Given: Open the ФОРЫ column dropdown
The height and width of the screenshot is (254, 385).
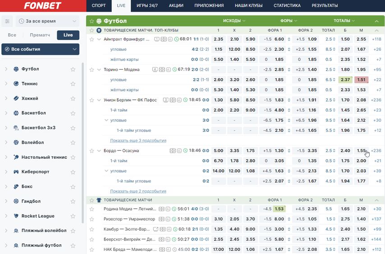Looking at the screenshot, I should [x=289, y=21].
